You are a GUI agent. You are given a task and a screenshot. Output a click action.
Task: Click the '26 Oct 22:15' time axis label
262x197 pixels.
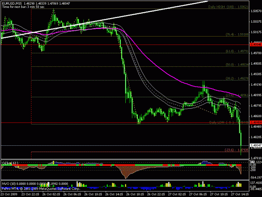[156, 194]
